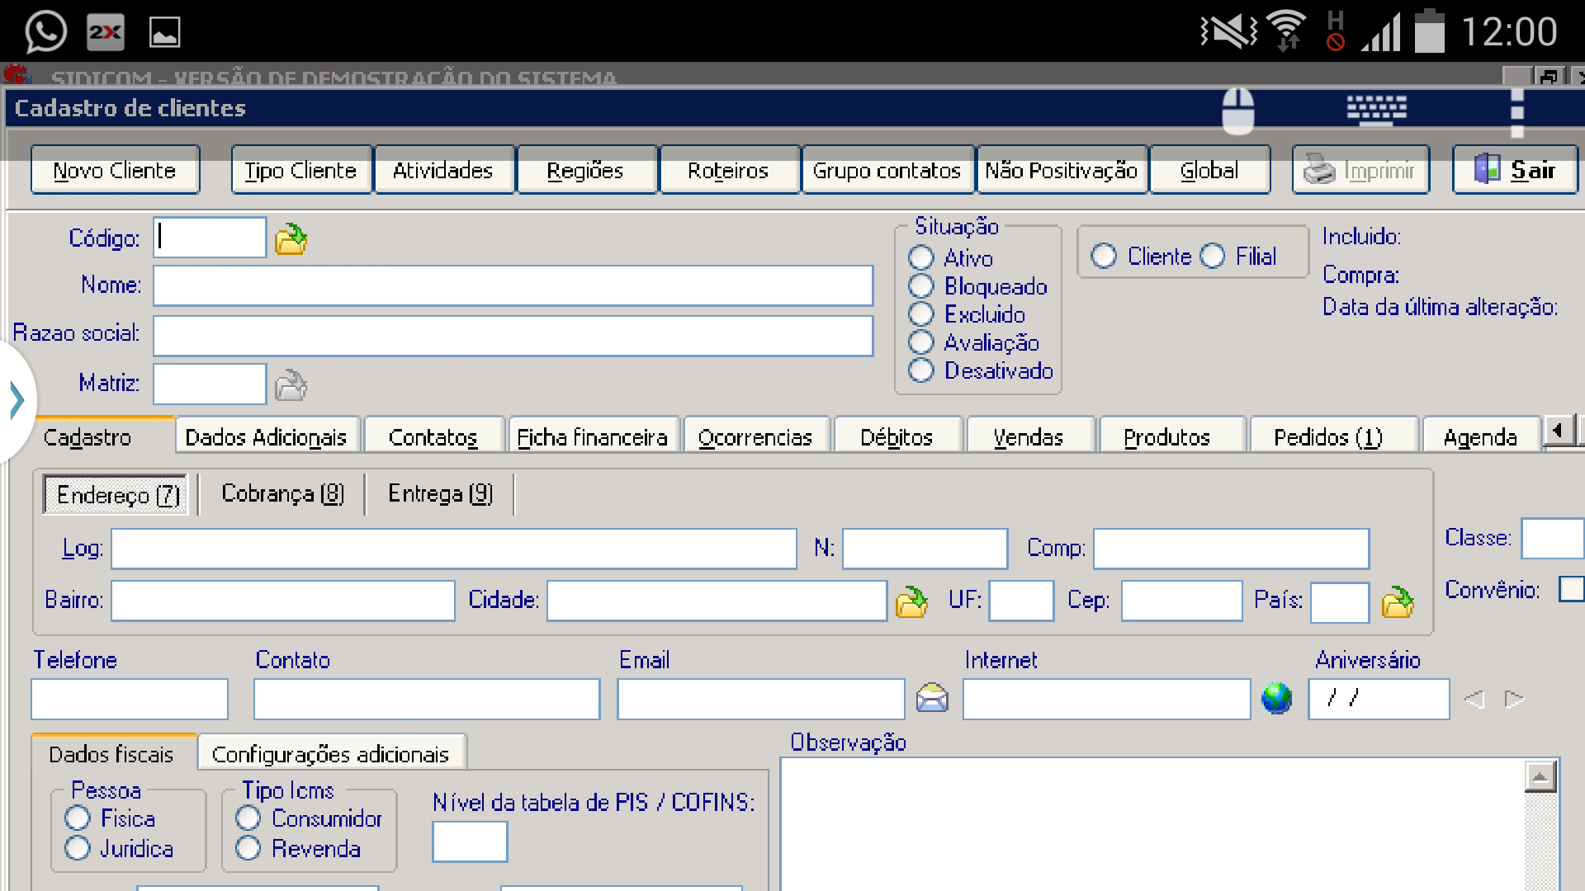
Task: Focus the Razao social input field
Action: click(x=513, y=336)
